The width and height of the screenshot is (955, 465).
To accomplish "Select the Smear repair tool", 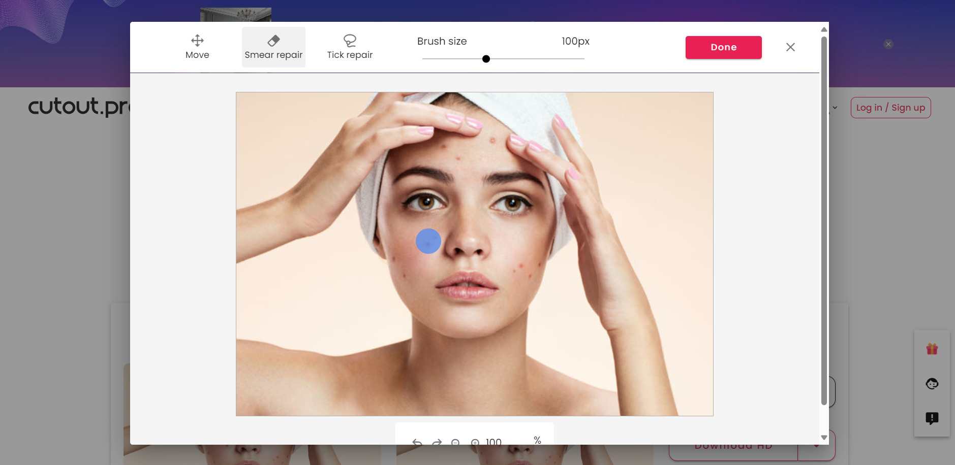I will (273, 47).
